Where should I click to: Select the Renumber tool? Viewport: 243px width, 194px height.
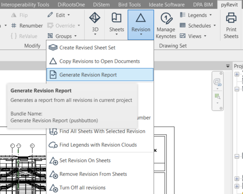point(27,25)
